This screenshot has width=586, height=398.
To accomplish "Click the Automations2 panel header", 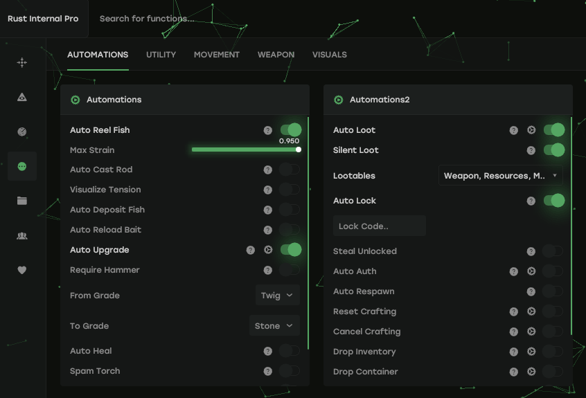I will pyautogui.click(x=447, y=100).
